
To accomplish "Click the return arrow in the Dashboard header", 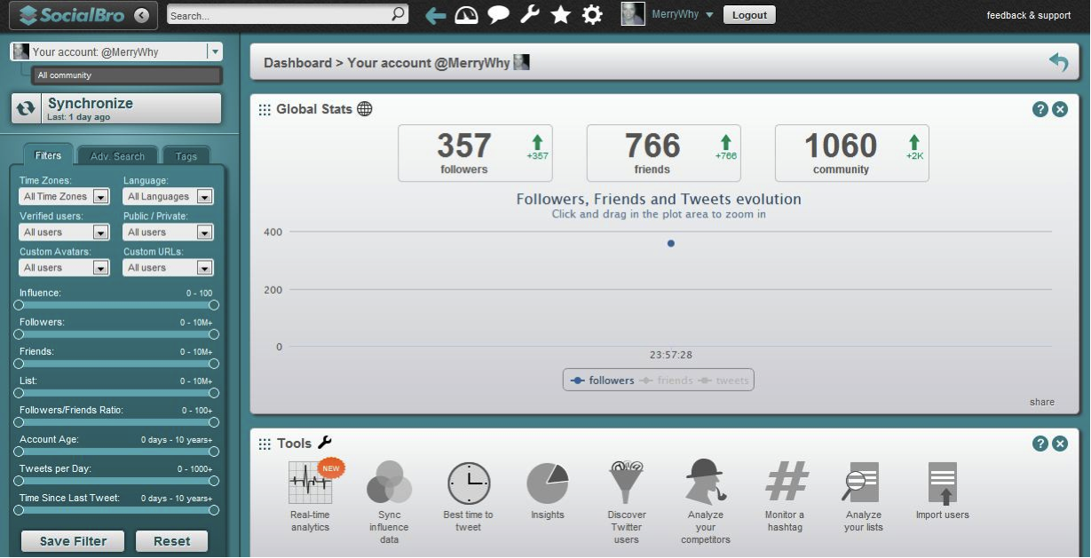I will pos(1058,62).
